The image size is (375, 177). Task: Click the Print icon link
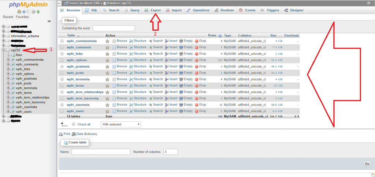pyautogui.click(x=64, y=134)
